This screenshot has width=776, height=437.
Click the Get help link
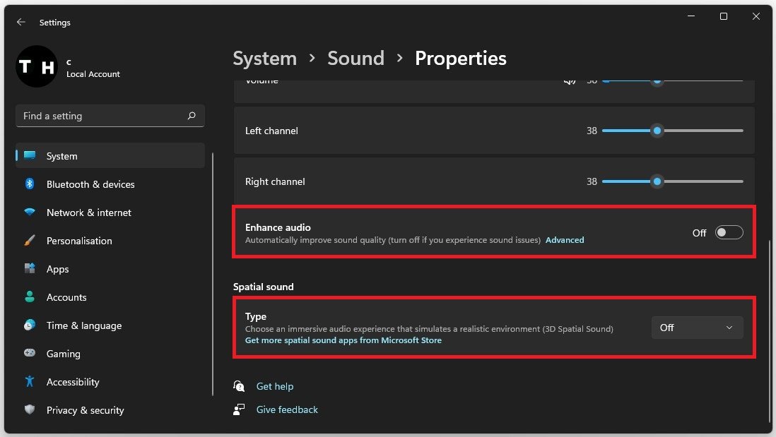click(x=275, y=386)
